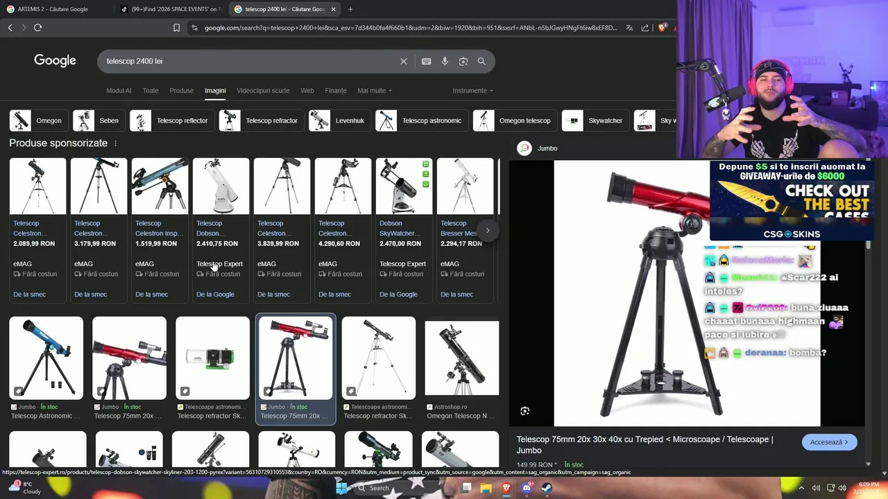
Task: Switch to the '2026 SPACE EVENTS' TikTok tab
Action: pyautogui.click(x=170, y=9)
